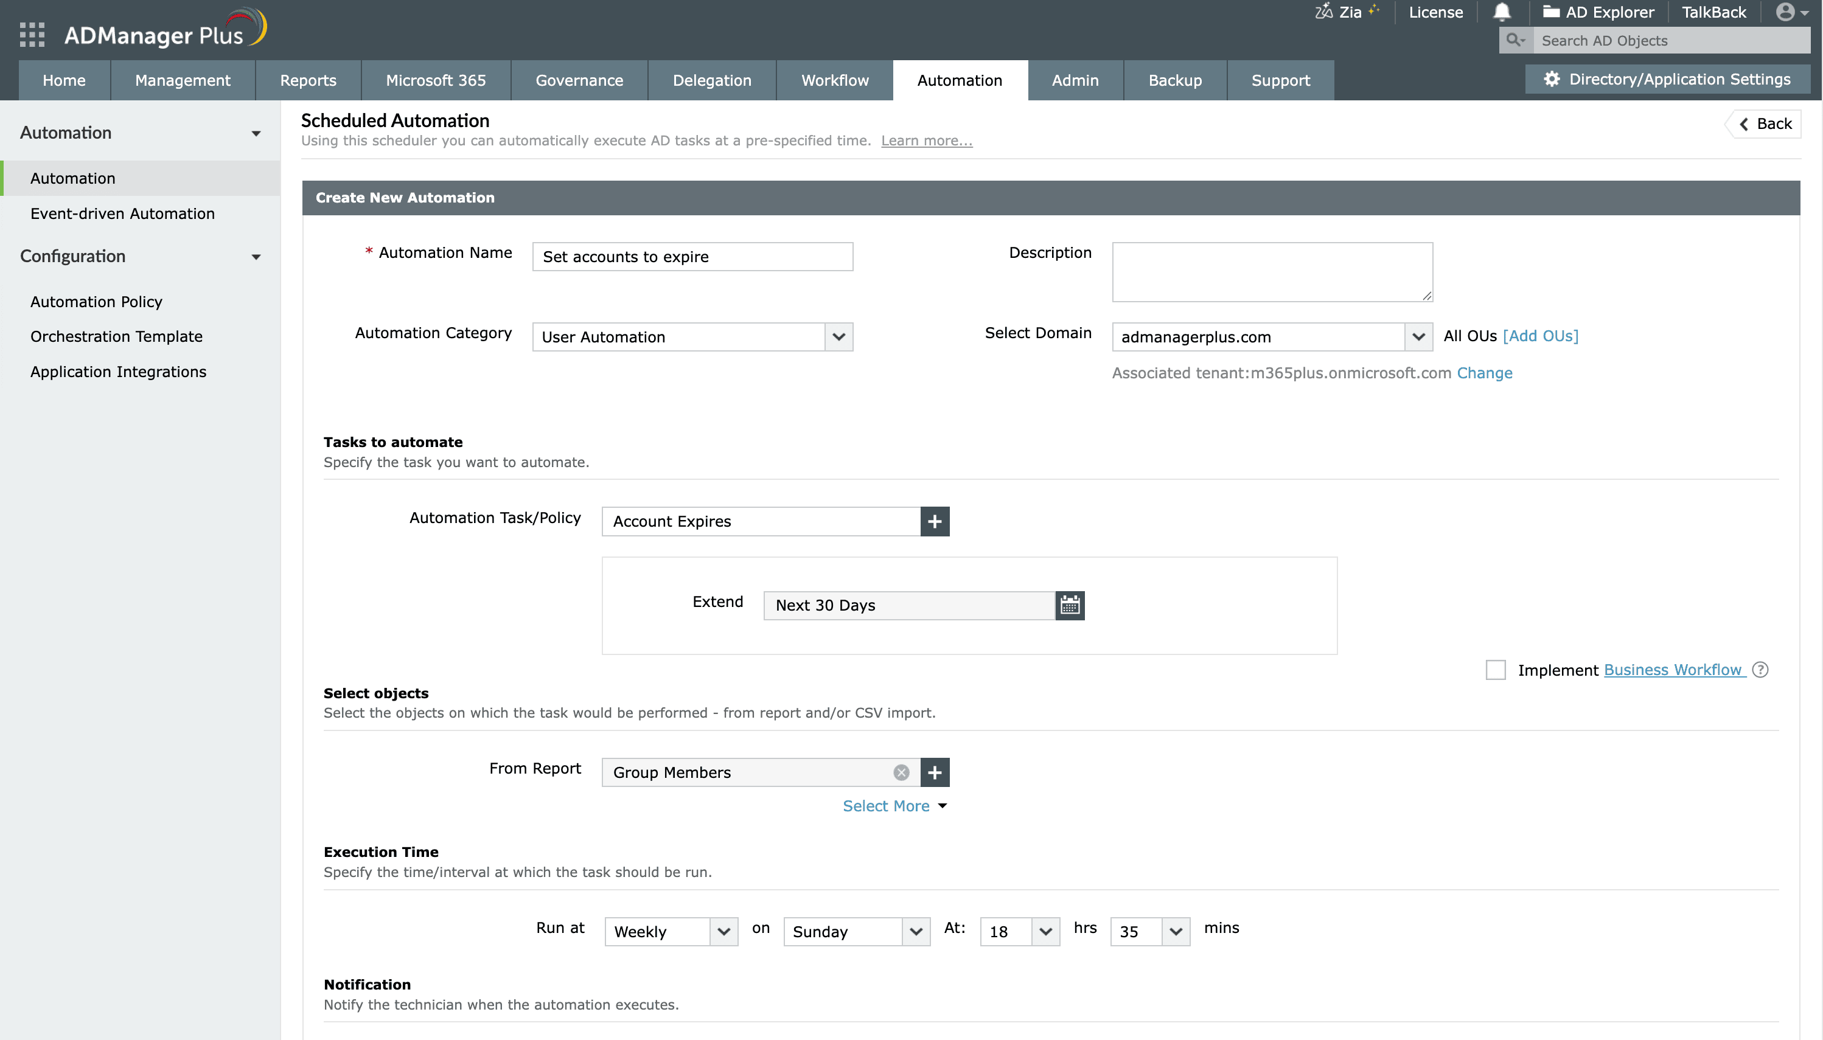The image size is (1823, 1040).
Task: Open the Business Workflow link
Action: [1674, 669]
